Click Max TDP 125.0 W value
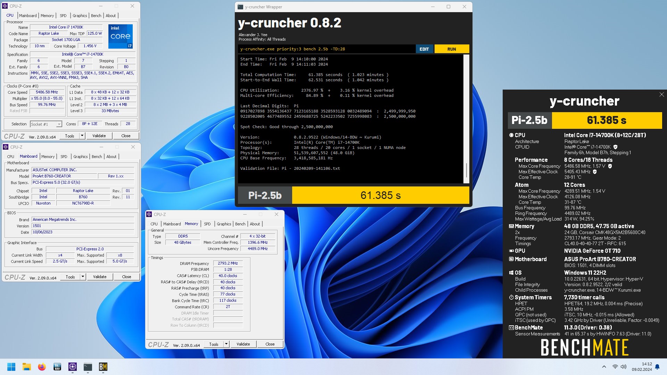 pyautogui.click(x=94, y=33)
